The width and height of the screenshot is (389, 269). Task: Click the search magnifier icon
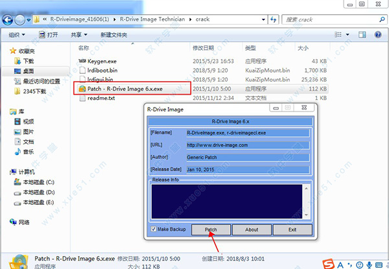coord(383,19)
